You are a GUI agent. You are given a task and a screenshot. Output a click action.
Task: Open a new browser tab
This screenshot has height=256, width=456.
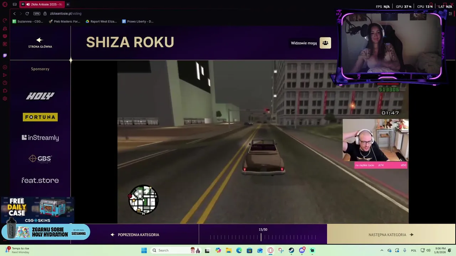[x=68, y=4]
